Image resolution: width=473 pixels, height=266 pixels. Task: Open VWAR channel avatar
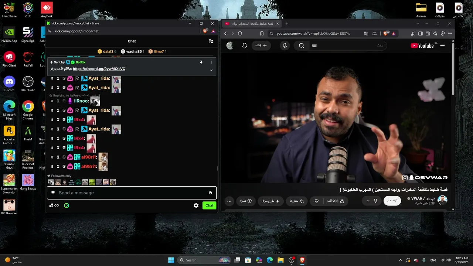442,200
